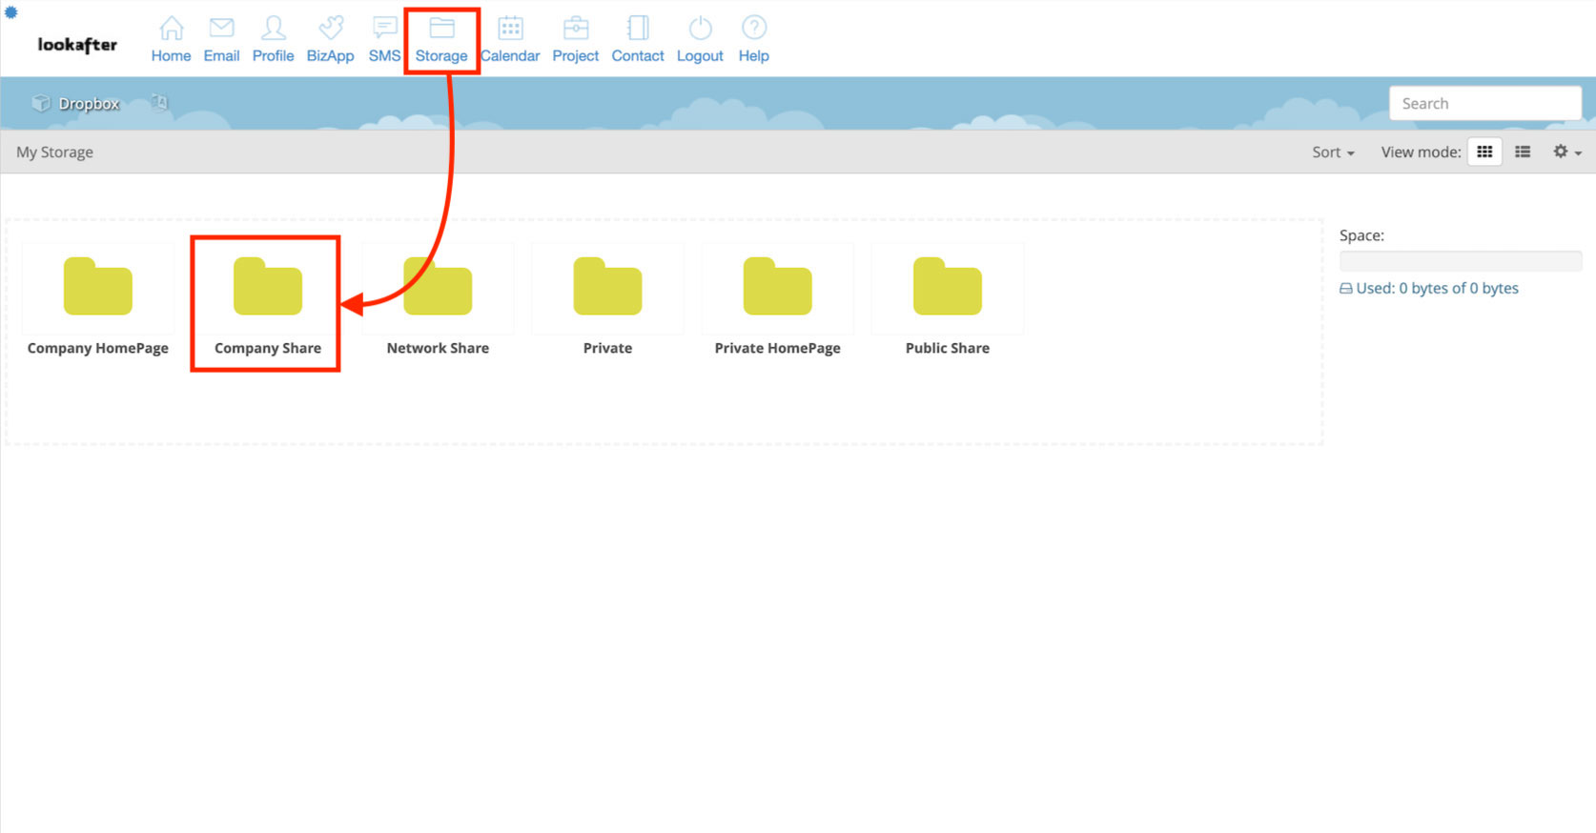Screen dimensions: 1596x833
Task: Open the SMS chat icon
Action: click(x=384, y=29)
